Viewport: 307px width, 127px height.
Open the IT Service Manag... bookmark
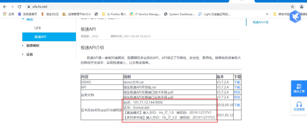pos(145,14)
